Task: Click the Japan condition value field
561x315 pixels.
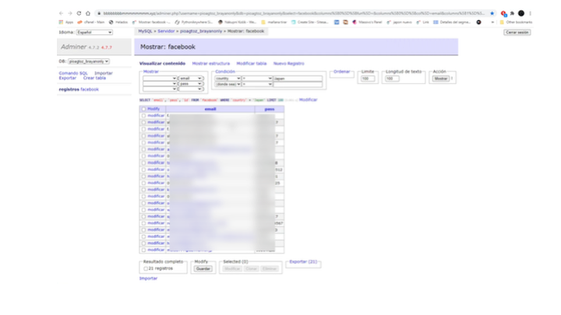Action: tap(298, 79)
